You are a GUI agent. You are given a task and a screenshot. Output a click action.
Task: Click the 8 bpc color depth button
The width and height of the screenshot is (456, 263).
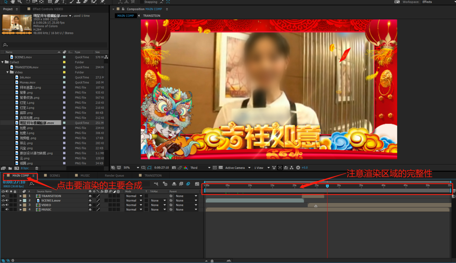25,168
